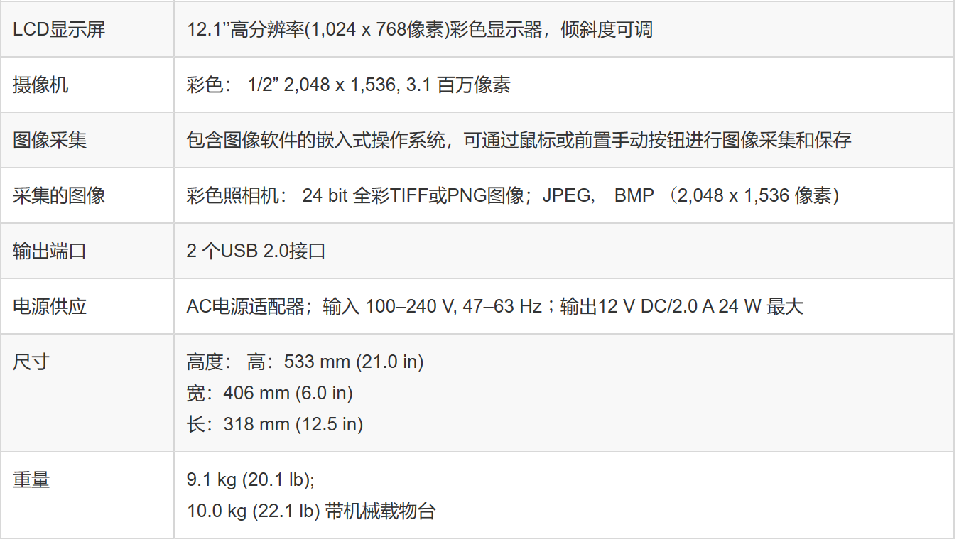Select the 电源供应 label cell
959x542 pixels.
pyautogui.click(x=50, y=306)
